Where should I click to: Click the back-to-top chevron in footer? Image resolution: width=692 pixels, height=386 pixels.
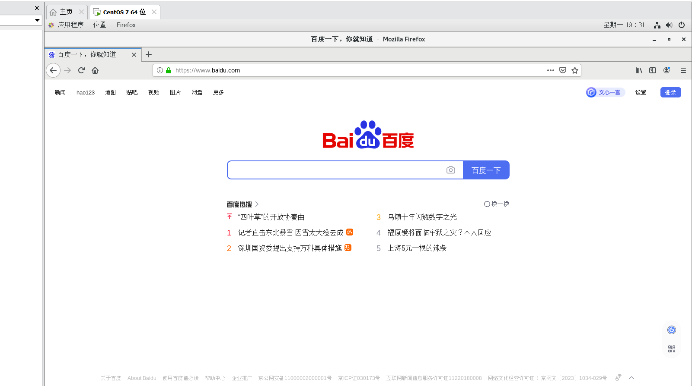click(631, 378)
